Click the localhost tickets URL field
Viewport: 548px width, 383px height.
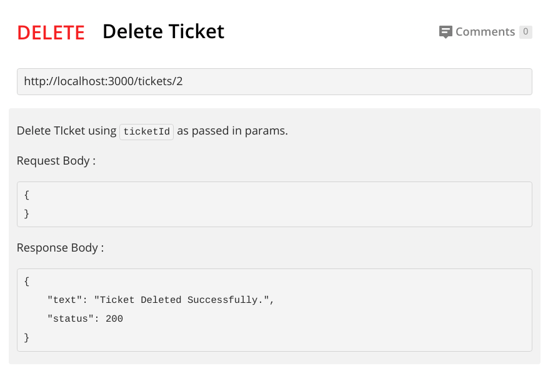[x=274, y=81]
